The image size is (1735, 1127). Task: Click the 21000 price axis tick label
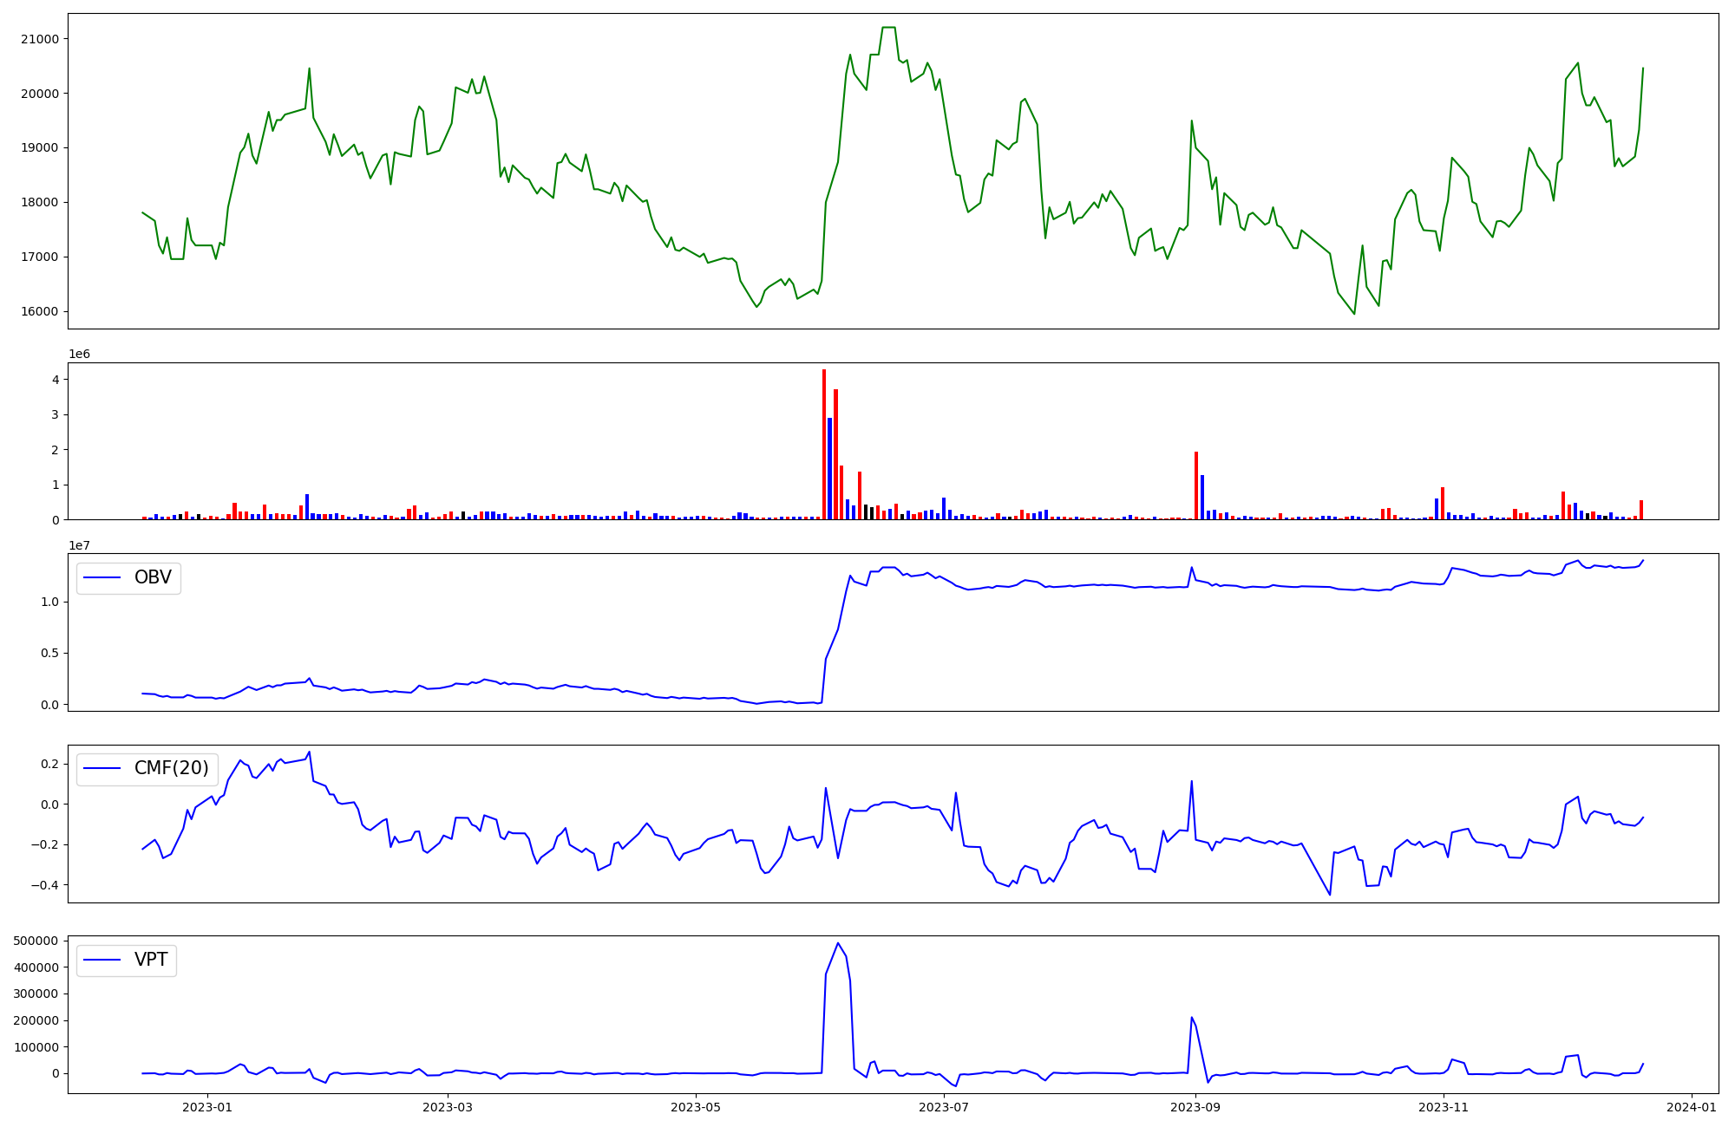[x=38, y=39]
